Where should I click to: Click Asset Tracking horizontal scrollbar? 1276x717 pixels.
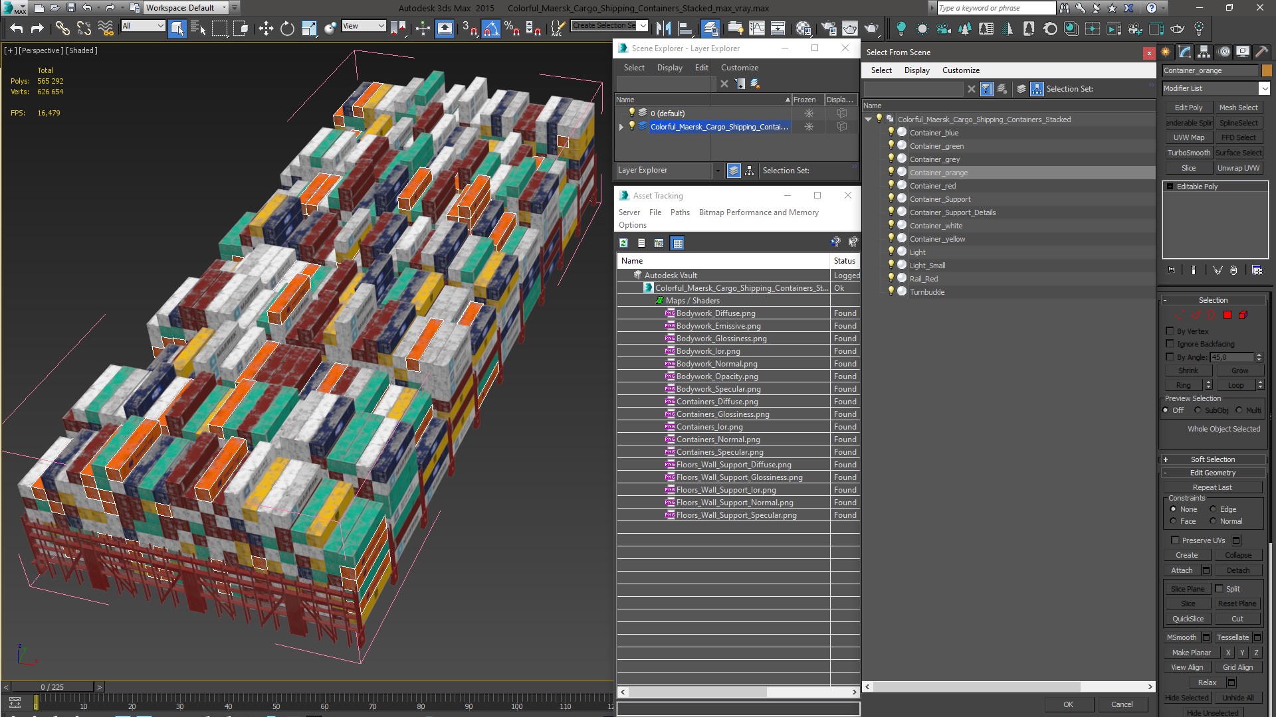coord(697,692)
